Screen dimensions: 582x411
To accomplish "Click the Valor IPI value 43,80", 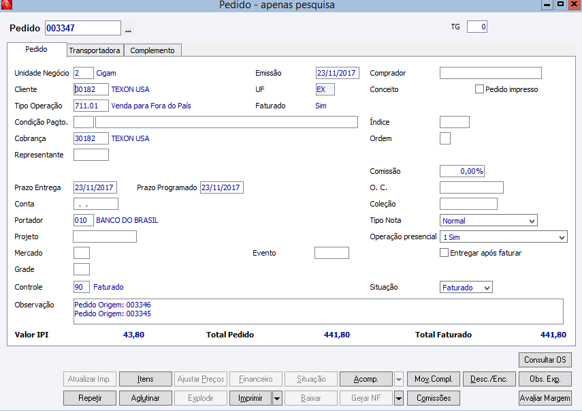I will 133,335.
